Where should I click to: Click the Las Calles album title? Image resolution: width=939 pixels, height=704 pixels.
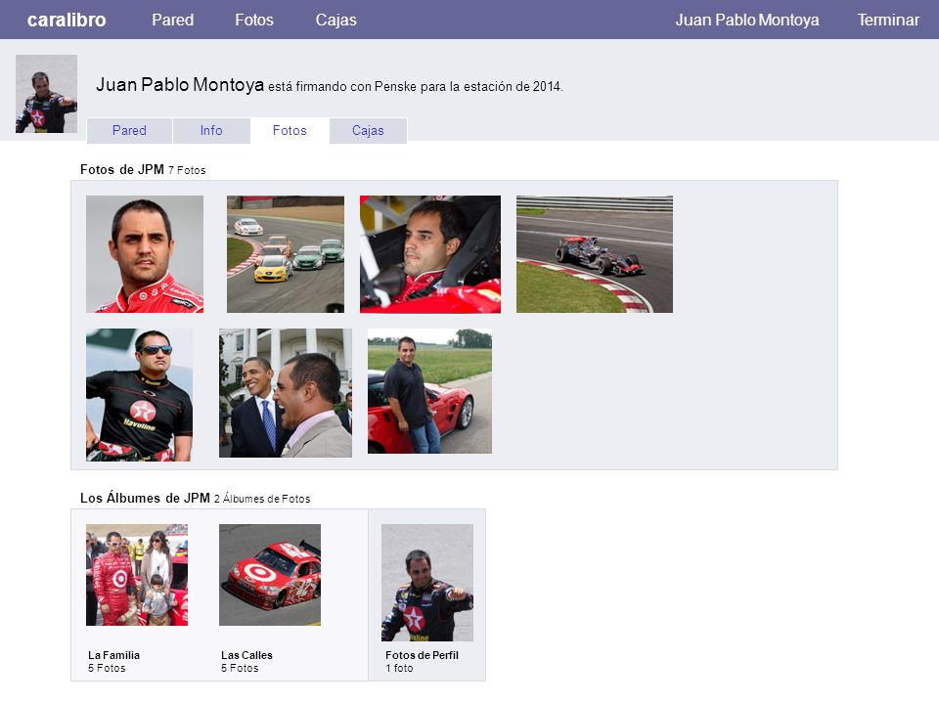coord(246,655)
